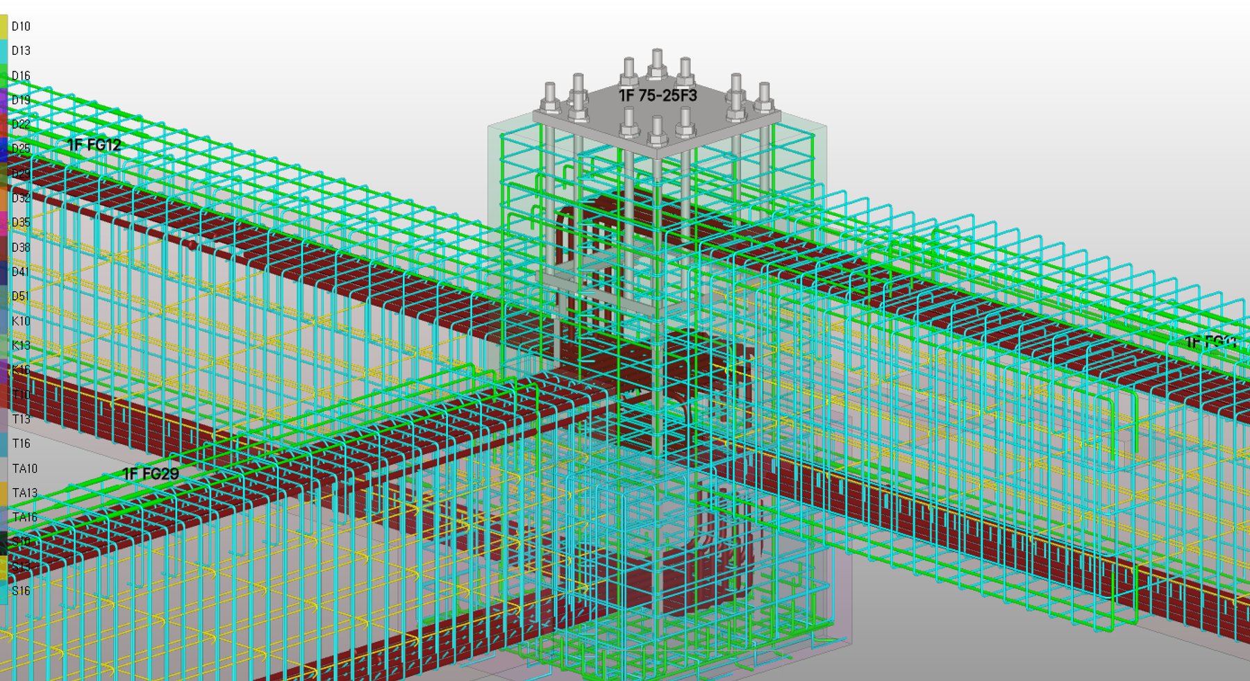Click the D16 rebar size label

click(21, 76)
